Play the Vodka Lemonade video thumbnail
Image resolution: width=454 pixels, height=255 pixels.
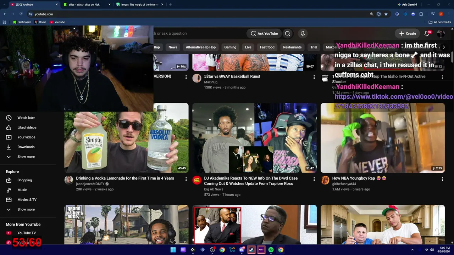tap(126, 138)
